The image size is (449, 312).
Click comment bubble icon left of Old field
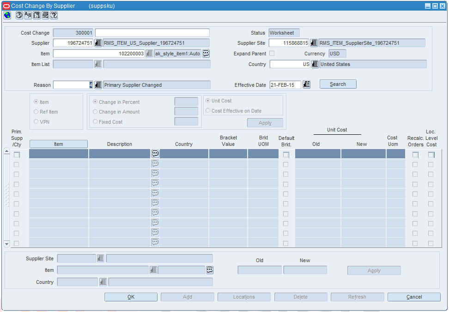[x=210, y=270]
